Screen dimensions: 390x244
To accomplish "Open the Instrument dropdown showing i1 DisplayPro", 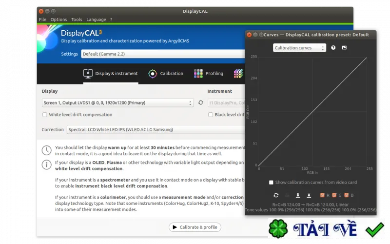I will pos(226,102).
